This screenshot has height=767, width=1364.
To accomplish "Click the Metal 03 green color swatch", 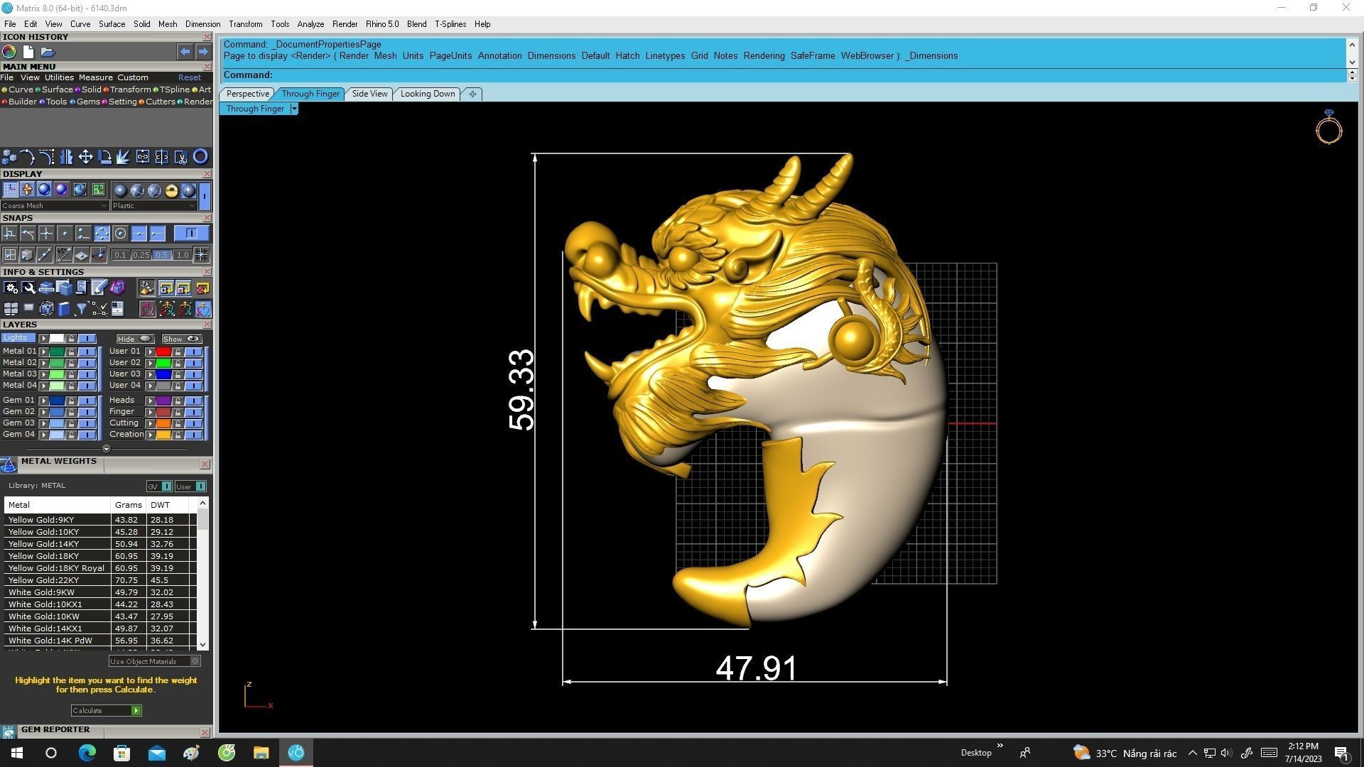I will 57,374.
